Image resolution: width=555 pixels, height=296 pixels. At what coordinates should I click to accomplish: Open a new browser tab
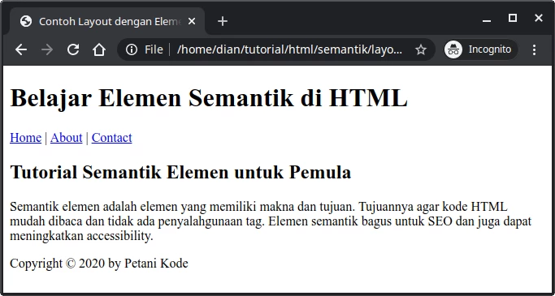223,22
